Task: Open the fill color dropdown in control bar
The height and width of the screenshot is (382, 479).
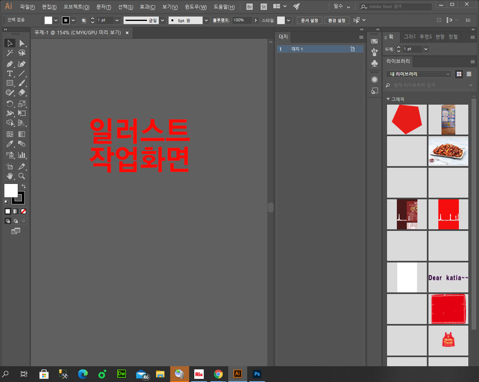Action: [x=56, y=20]
